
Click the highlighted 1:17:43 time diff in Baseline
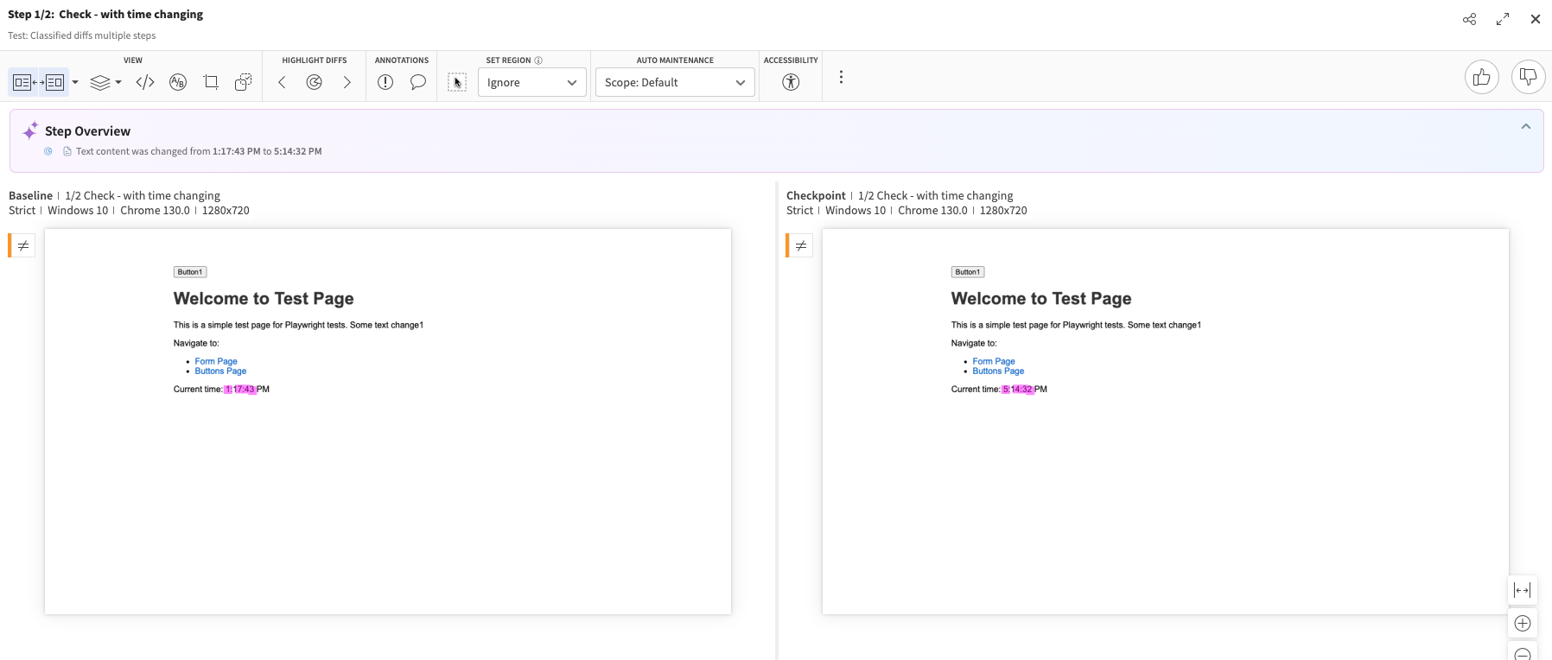(239, 390)
